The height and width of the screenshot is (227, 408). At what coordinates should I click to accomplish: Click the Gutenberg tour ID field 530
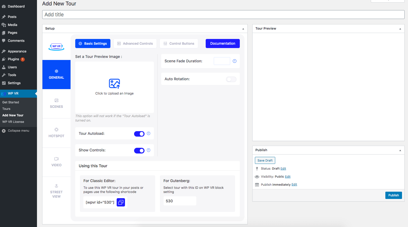(180, 201)
